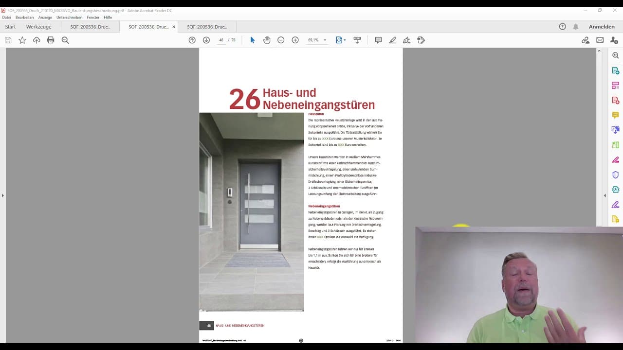The image size is (623, 350).
Task: Open the notifications bell
Action: [x=576, y=27]
